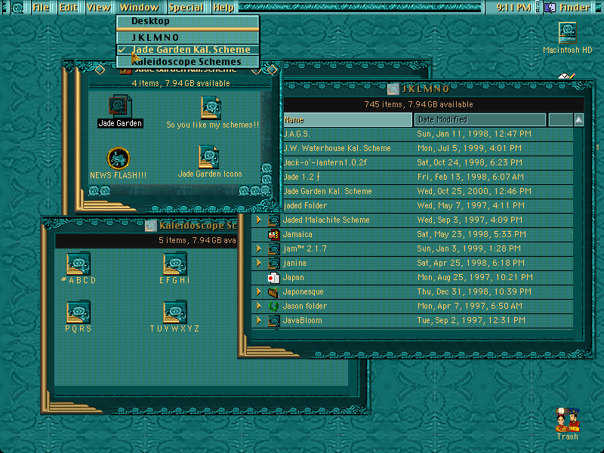Click the horizontal scrollbar in JKLMNO window
The width and height of the screenshot is (604, 453).
(411, 334)
